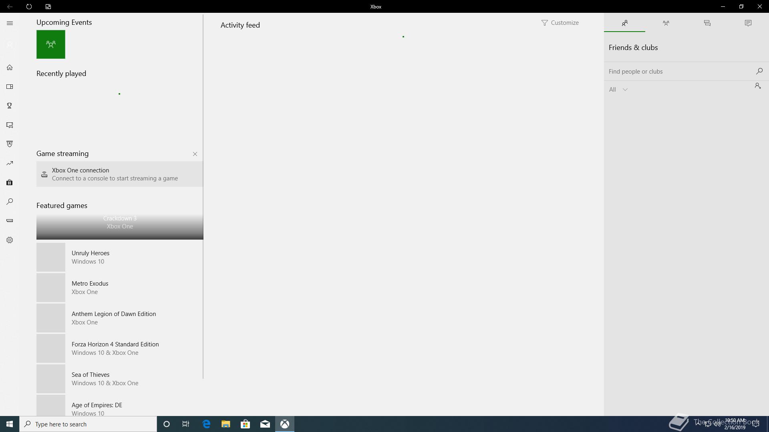Open Sea of Thieves featured game

[x=120, y=379]
